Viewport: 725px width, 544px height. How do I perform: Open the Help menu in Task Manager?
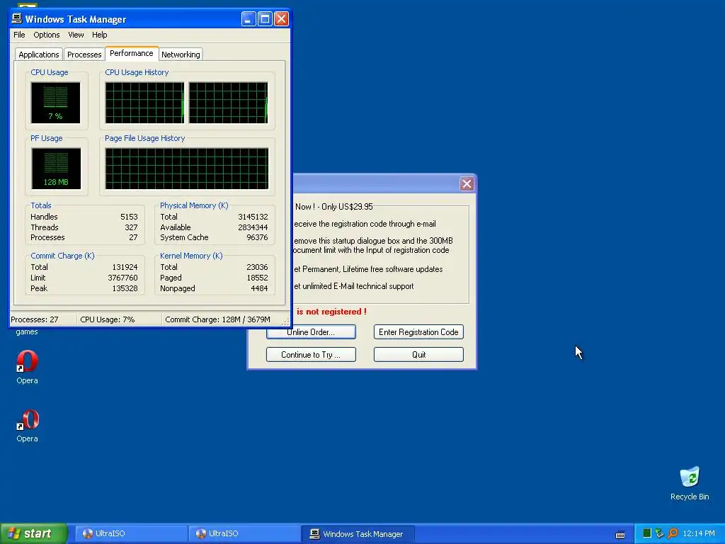click(99, 35)
